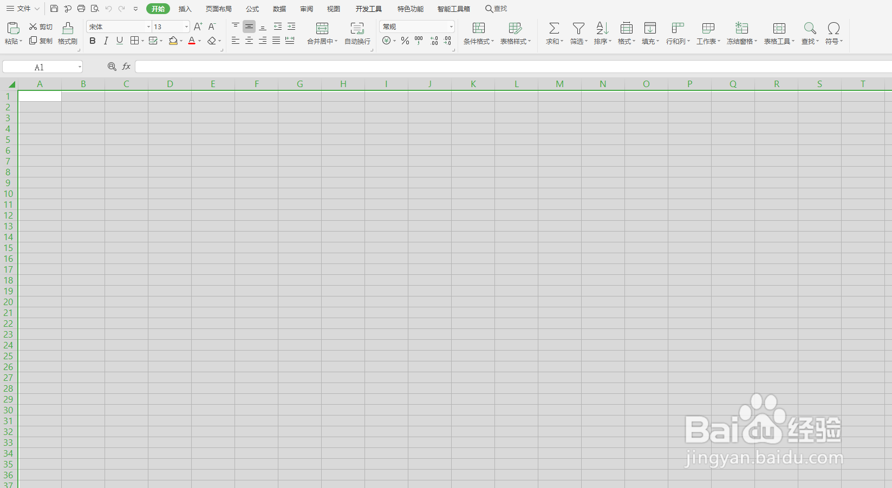The image size is (892, 488).
Task: Align text left
Action: click(236, 41)
